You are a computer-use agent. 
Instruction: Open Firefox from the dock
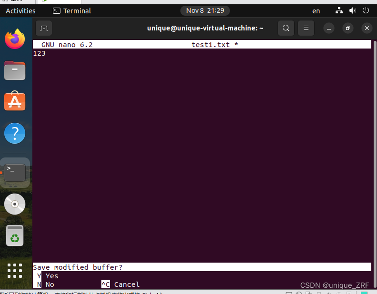click(x=15, y=39)
